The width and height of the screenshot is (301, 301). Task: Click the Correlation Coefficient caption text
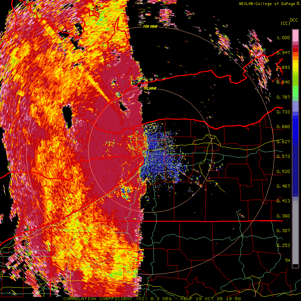click(x=105, y=299)
